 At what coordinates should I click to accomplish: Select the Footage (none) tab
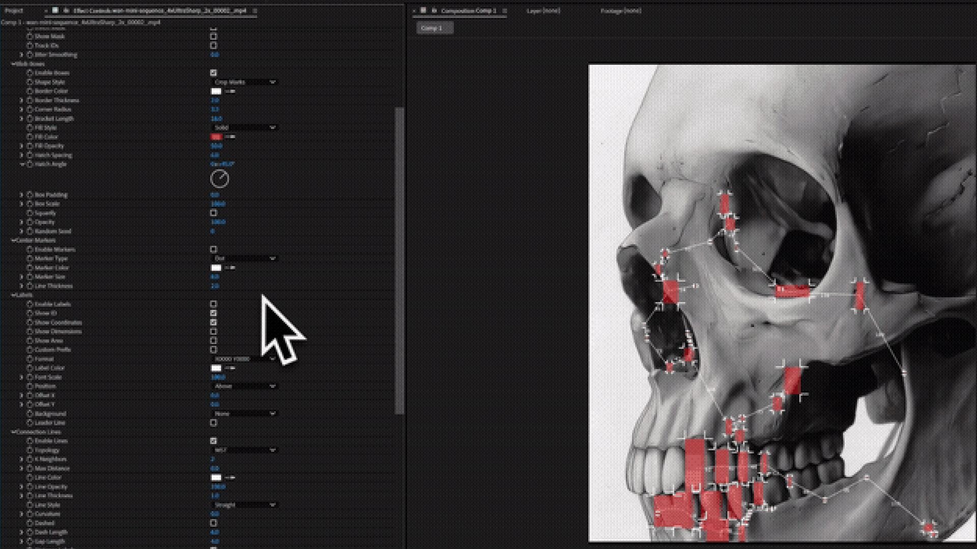[621, 11]
